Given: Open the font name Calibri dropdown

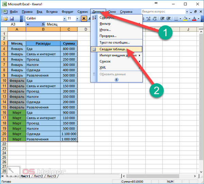Looking at the screenshot, I should point(64,19).
